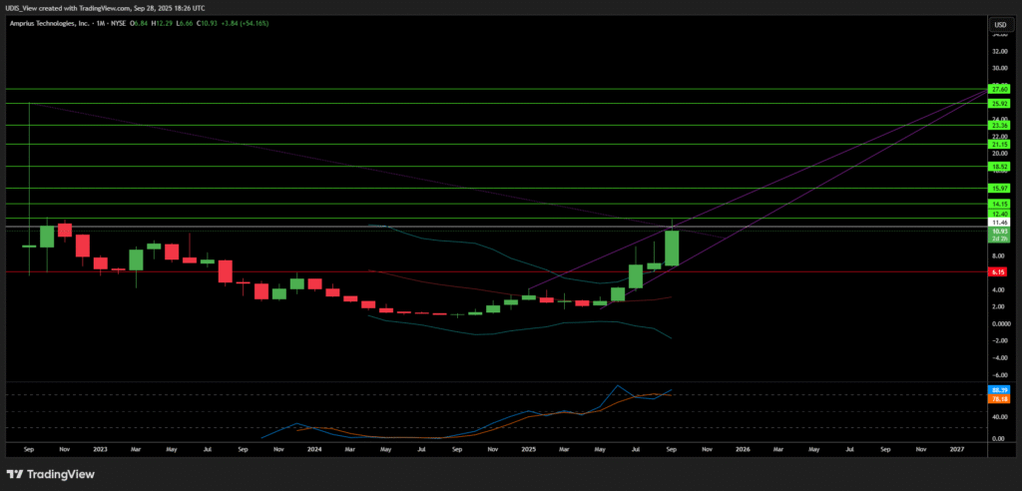Click the blue 88.39 indicator value label
This screenshot has height=491, width=1022.
pyautogui.click(x=996, y=389)
